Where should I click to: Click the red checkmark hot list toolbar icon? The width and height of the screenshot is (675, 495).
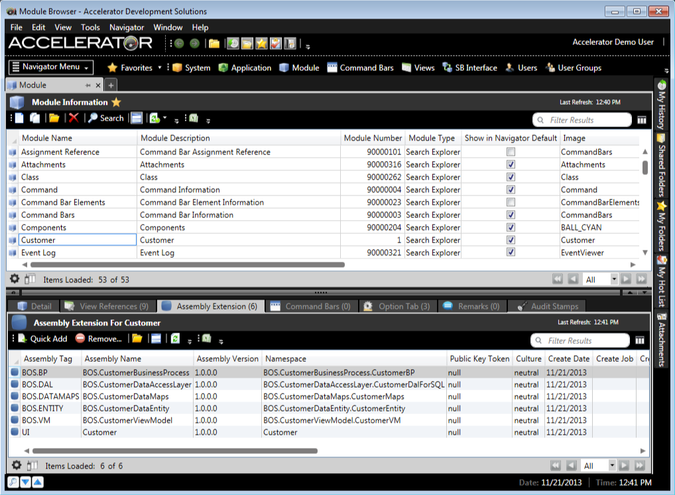[x=276, y=44]
